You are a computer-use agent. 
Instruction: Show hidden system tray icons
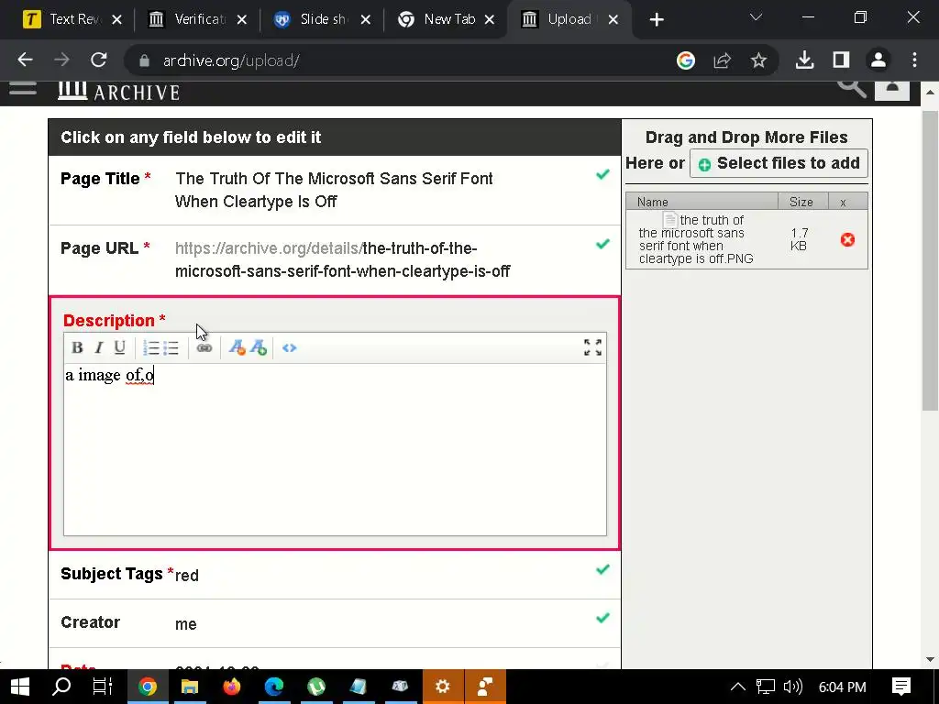tap(738, 687)
